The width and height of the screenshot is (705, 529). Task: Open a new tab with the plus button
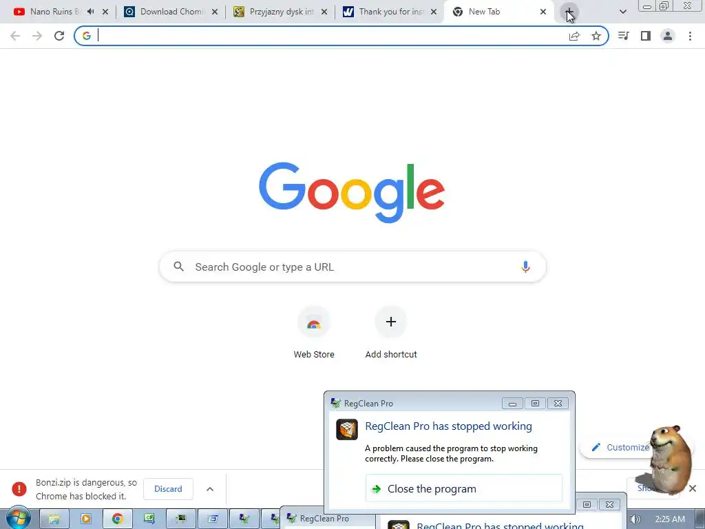(569, 12)
